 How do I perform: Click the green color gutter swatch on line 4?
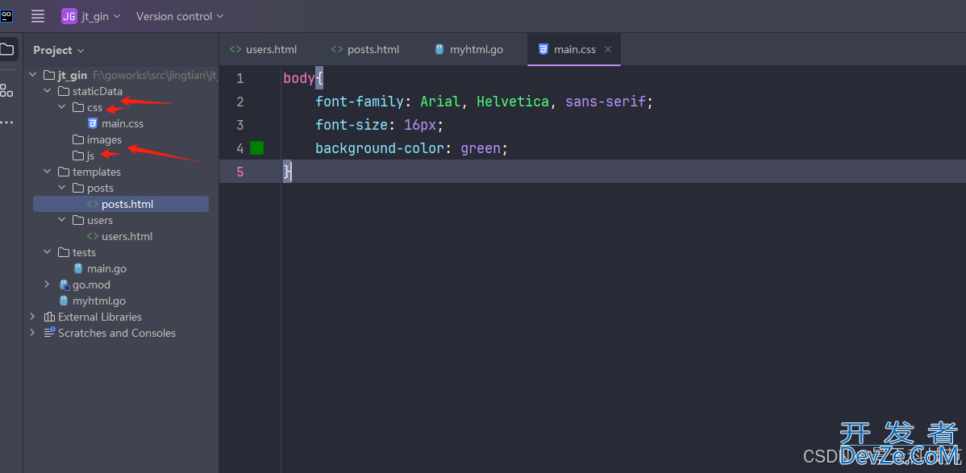tap(257, 147)
